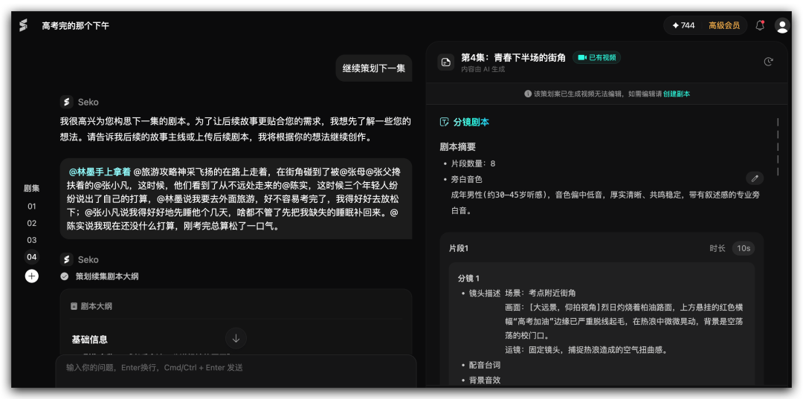Click episode title 第4集：青春下半场的街角
803x399 pixels.
(x=513, y=58)
